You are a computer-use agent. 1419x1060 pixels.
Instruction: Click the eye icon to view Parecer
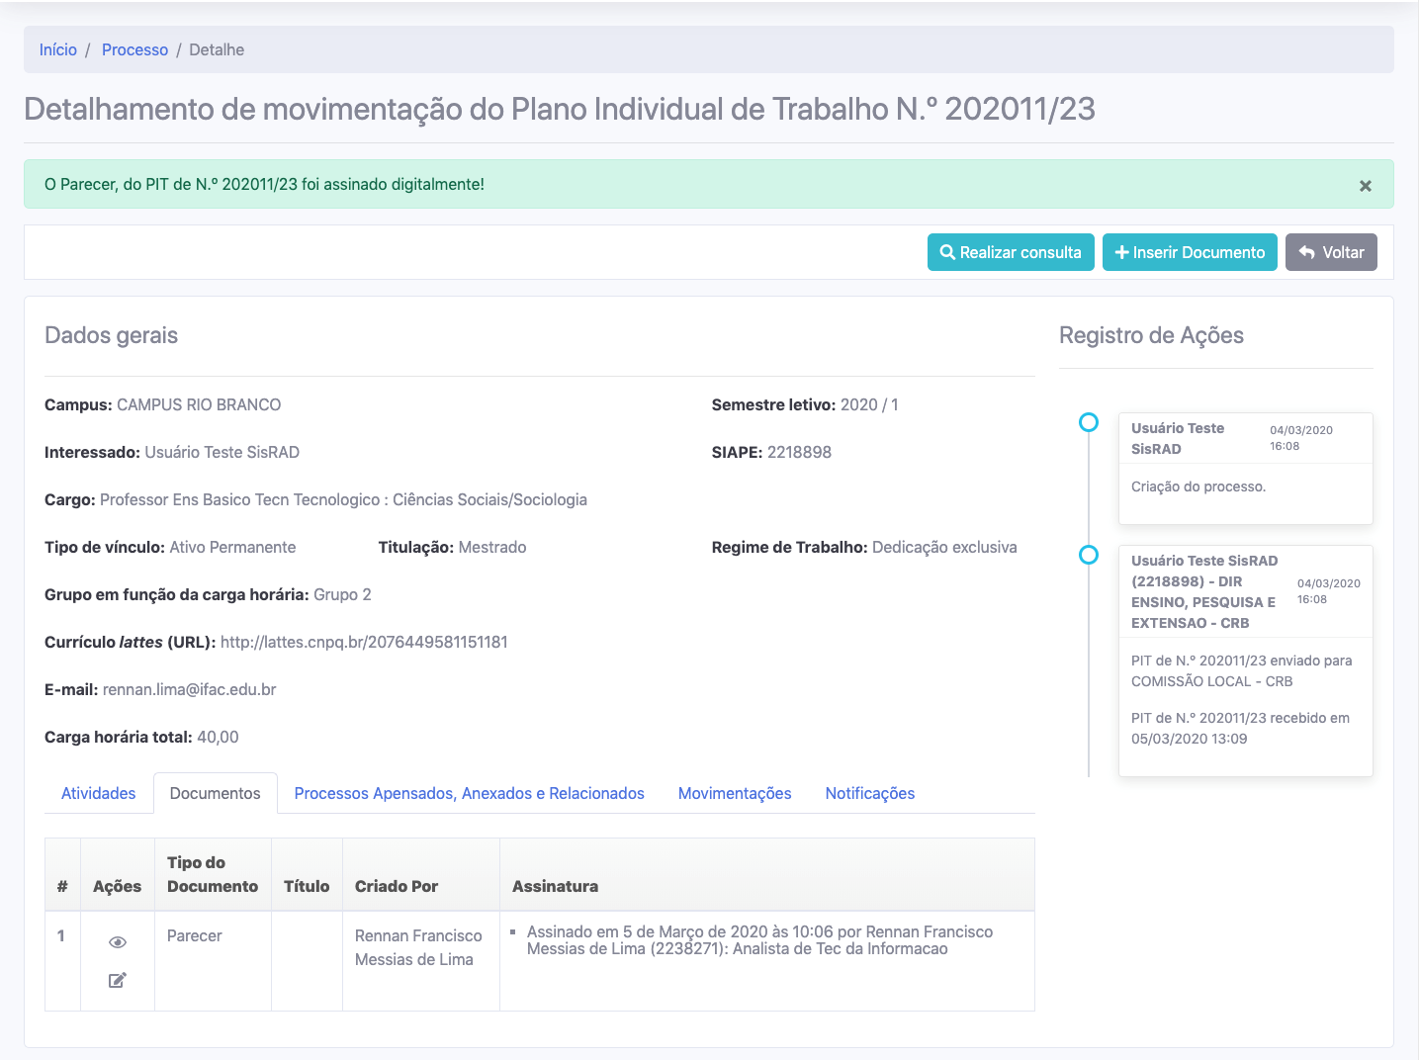(x=118, y=942)
